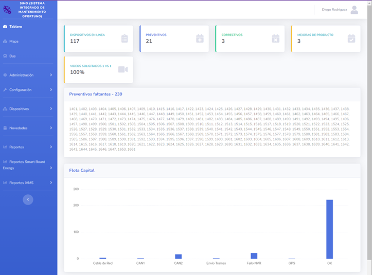Screen dimensions: 372x275
Task: Open the Tablero menu item
Action: (15, 27)
